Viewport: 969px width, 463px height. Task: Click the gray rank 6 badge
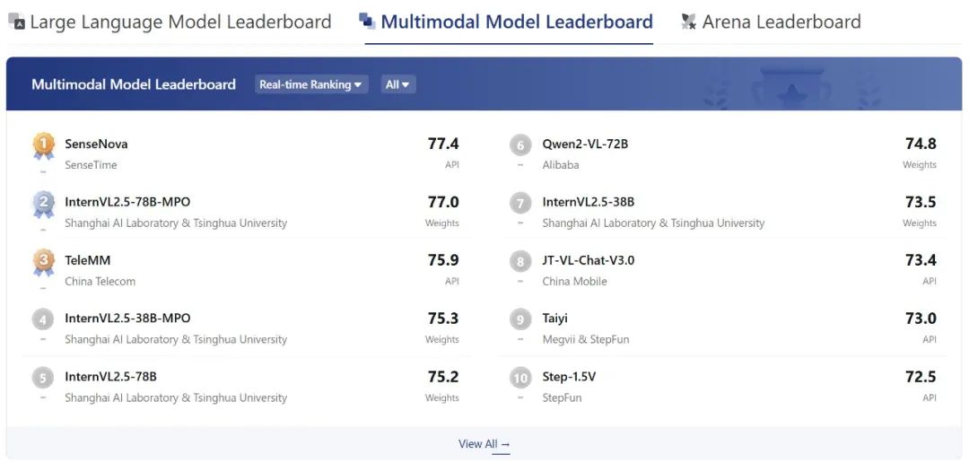point(520,144)
